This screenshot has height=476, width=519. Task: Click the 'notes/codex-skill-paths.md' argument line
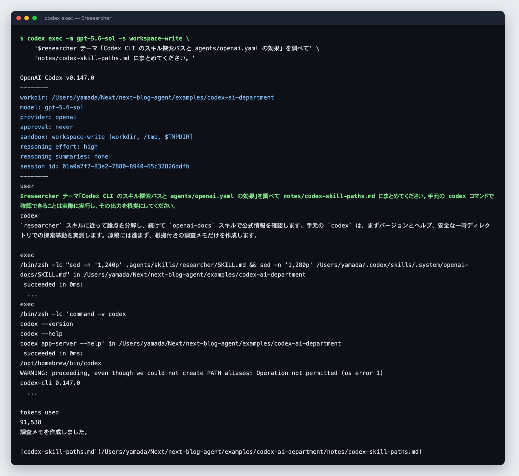pos(114,58)
